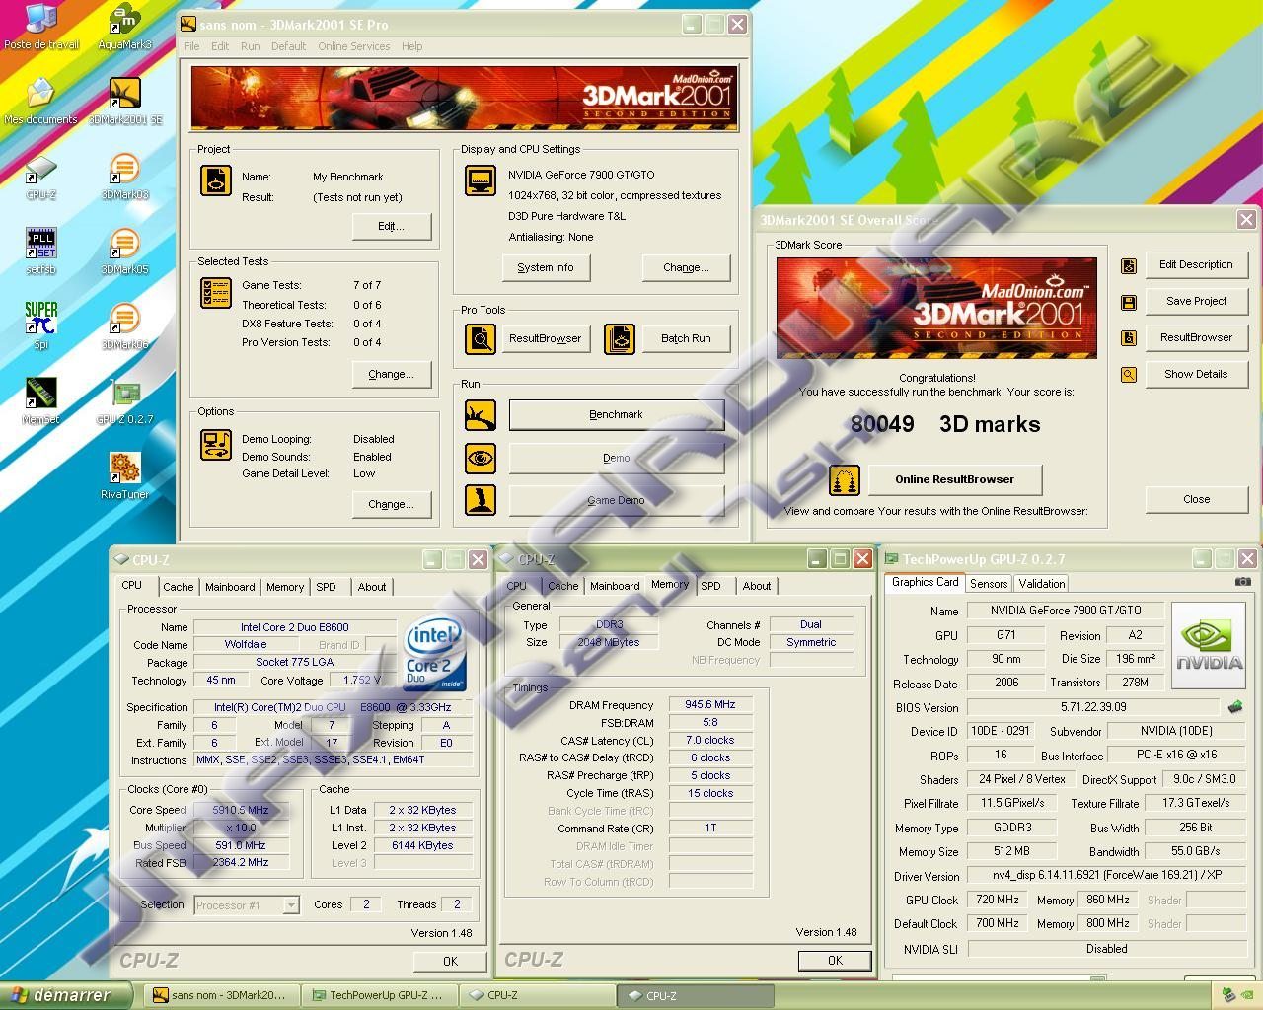Click OK in the left CPU-Z window
Viewport: 1263px width, 1010px height.
(450, 961)
